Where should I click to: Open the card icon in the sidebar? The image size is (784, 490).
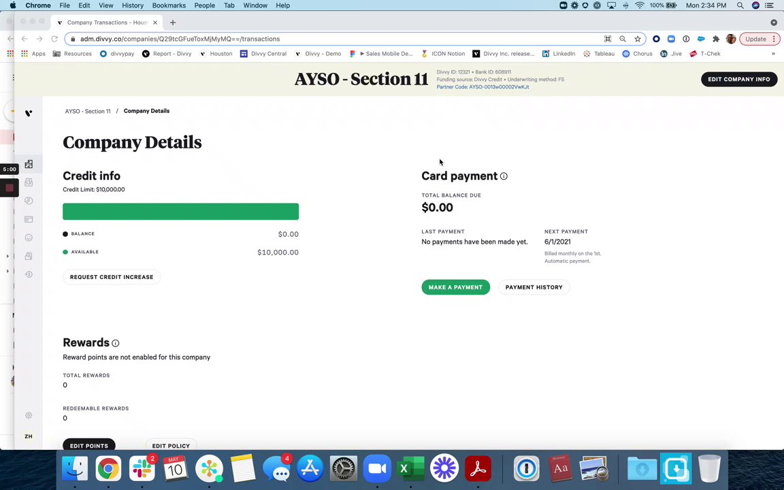(x=29, y=219)
